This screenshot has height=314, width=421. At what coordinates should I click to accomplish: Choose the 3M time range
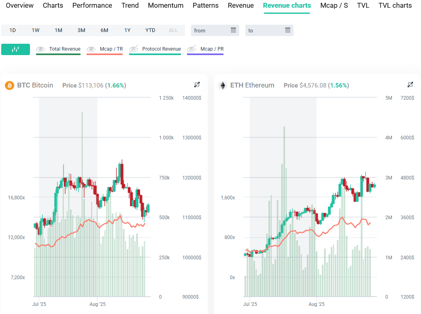81,30
